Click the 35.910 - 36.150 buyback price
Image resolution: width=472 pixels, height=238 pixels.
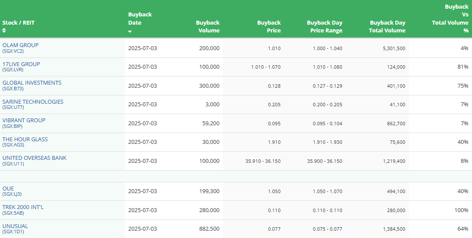click(263, 161)
